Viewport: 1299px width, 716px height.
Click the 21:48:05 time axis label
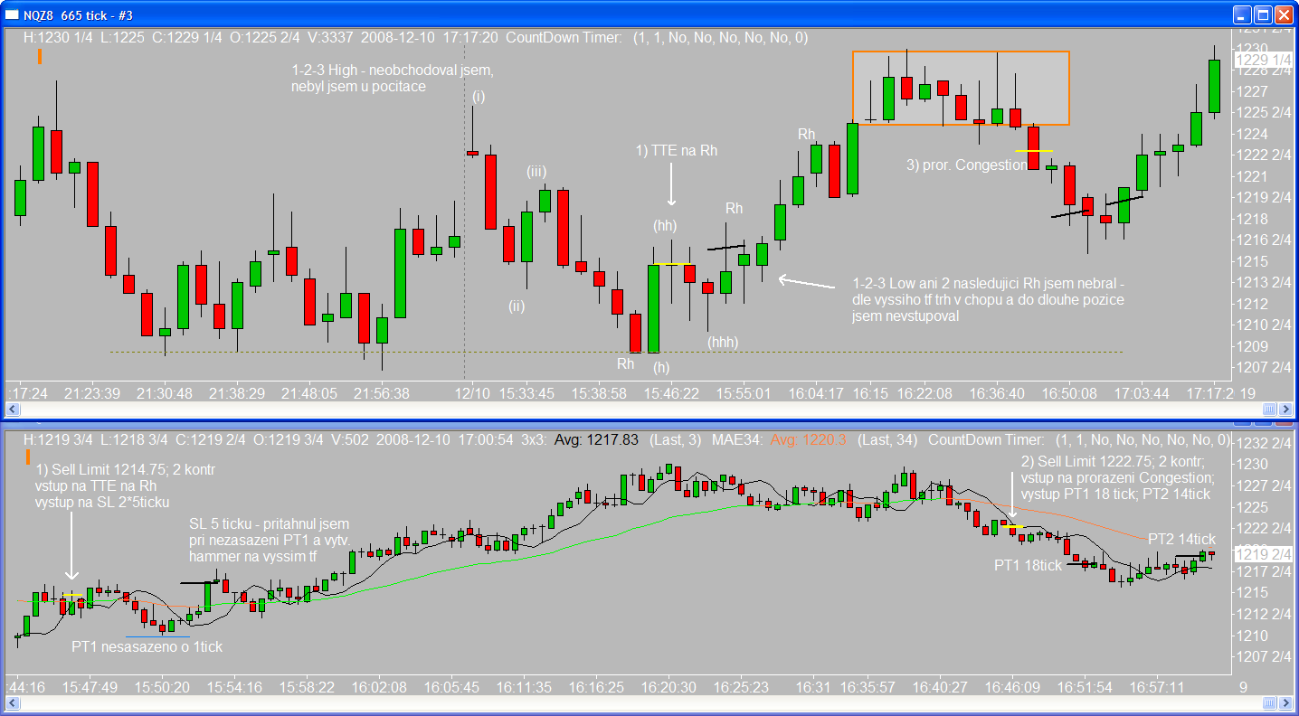pos(308,393)
